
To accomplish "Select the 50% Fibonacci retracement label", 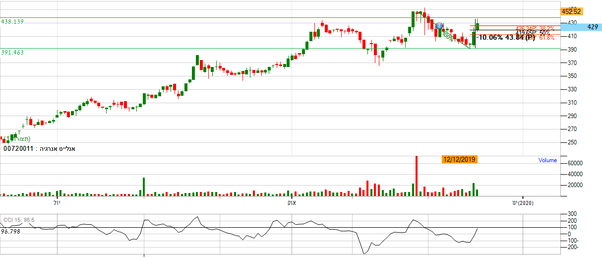I will 544,33.
